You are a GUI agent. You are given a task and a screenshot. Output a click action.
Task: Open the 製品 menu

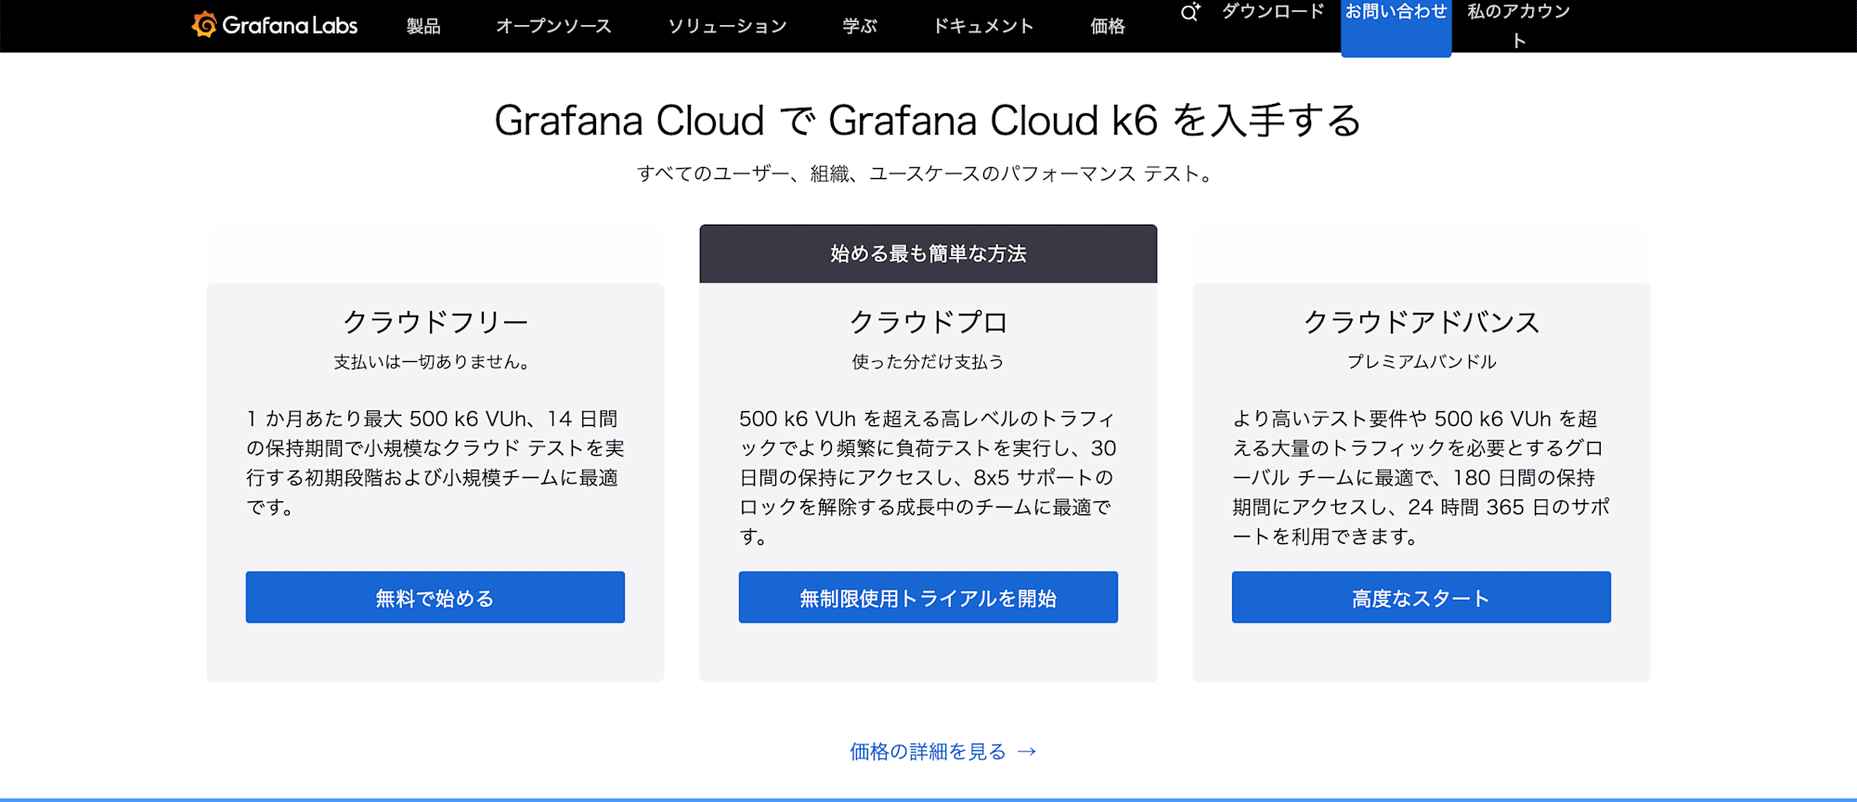pos(423,26)
